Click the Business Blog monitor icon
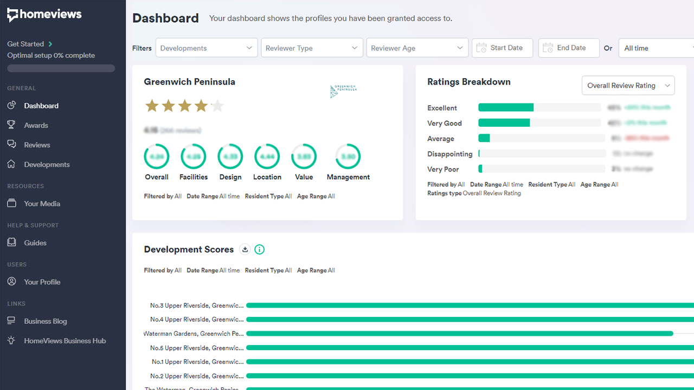 [11, 321]
